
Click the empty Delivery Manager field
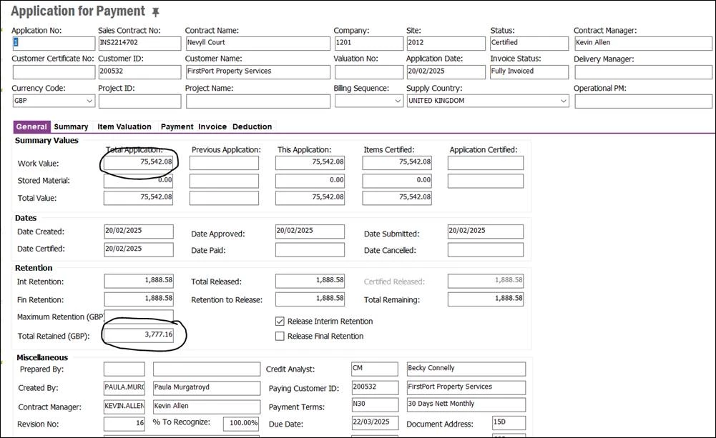click(643, 72)
